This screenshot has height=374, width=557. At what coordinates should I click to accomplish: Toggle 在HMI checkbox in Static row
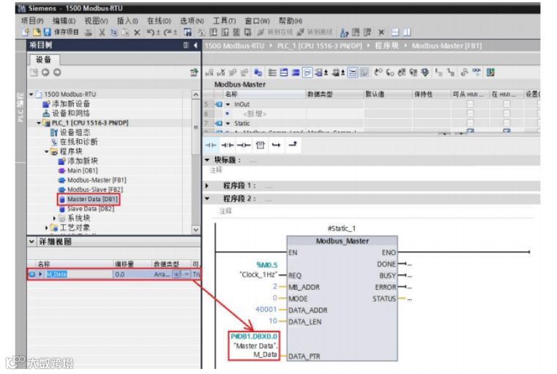[506, 123]
